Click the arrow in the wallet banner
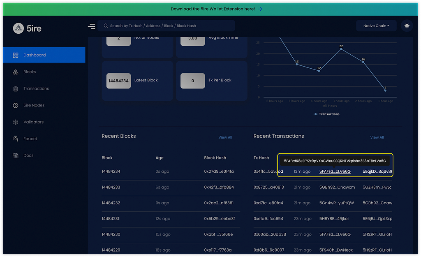The height and width of the screenshot is (257, 421). 260,9
